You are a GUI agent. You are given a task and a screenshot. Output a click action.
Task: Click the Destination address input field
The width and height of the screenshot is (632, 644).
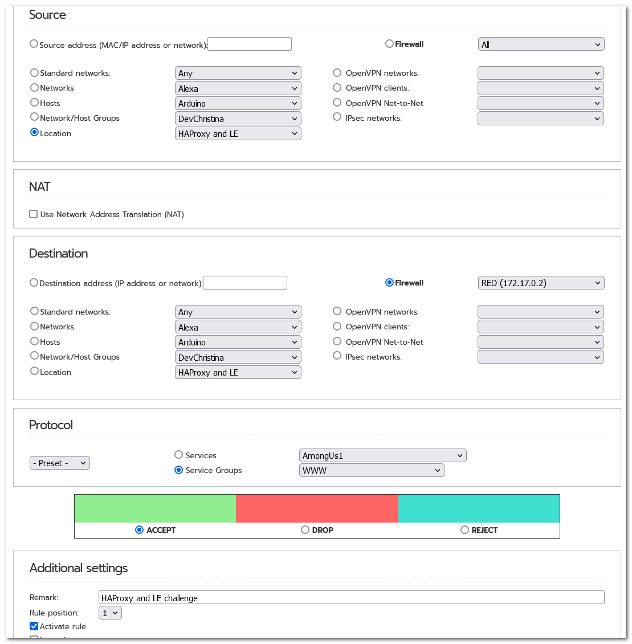pyautogui.click(x=245, y=283)
